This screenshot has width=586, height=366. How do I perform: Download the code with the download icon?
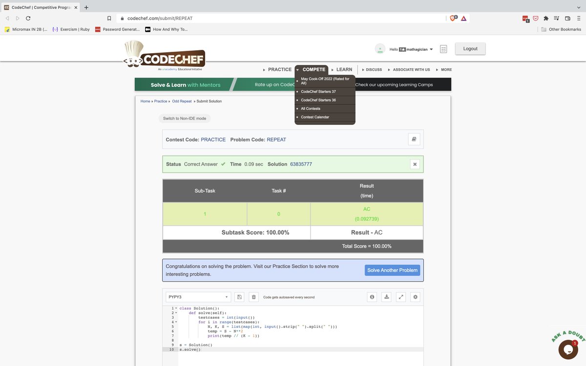tap(386, 297)
